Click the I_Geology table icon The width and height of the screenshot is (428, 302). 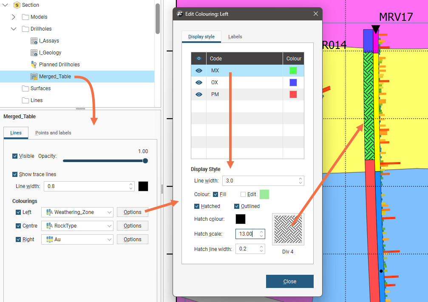(x=34, y=53)
